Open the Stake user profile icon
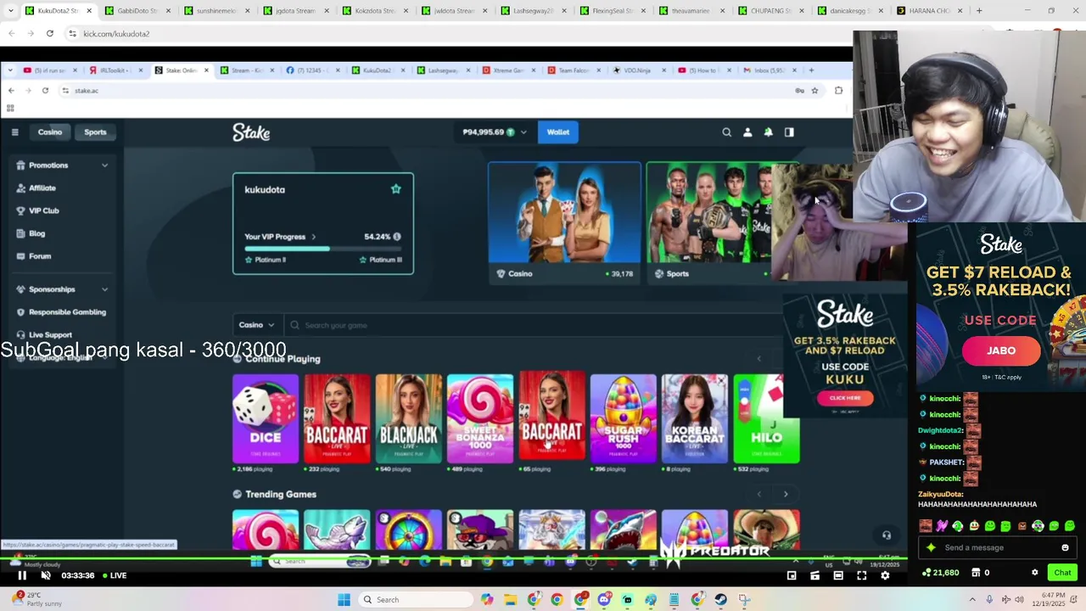 (x=747, y=132)
